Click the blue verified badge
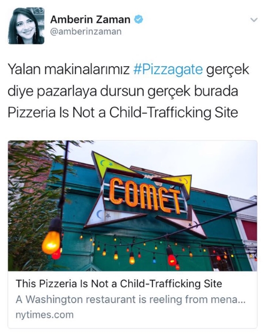The height and width of the screenshot is (335, 264). [x=139, y=20]
